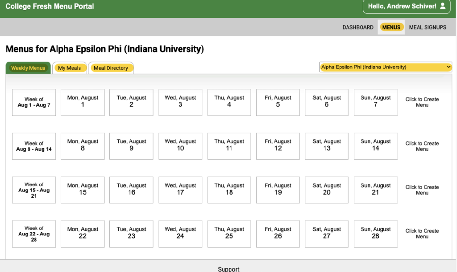Select the Week of Aug 8 - Aug 14 cell

[34, 146]
